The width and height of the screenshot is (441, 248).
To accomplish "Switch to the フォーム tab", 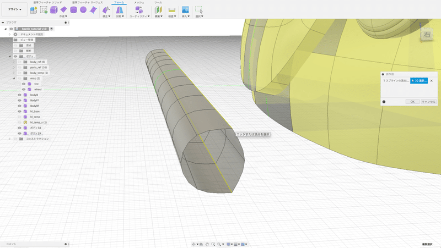I will click(x=119, y=2).
